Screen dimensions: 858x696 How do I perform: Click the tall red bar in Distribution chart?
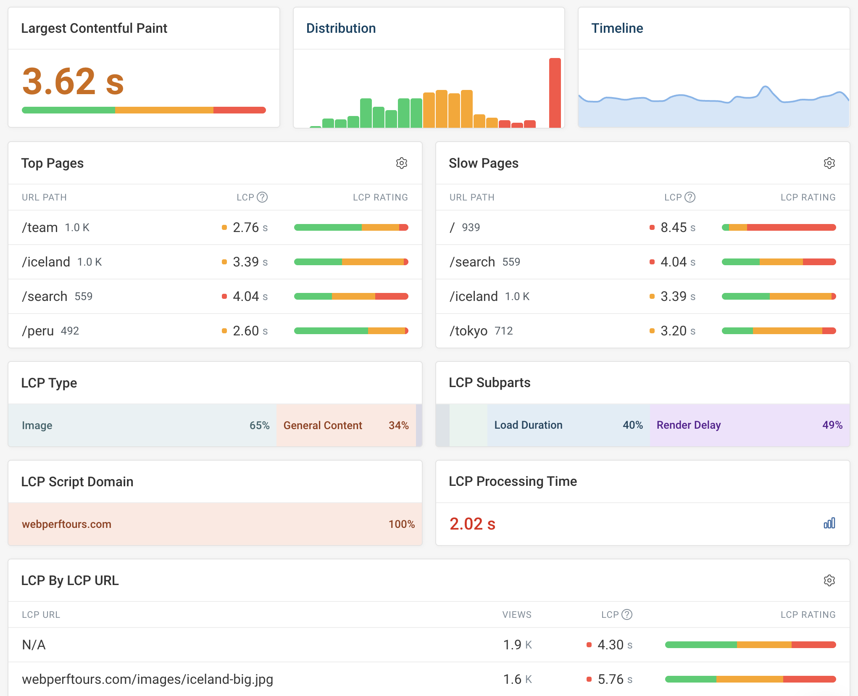555,92
